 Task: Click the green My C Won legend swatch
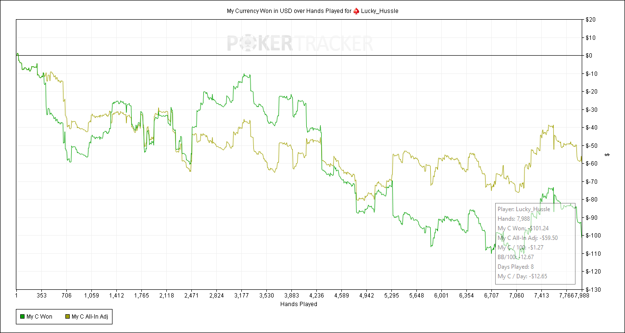[22, 317]
